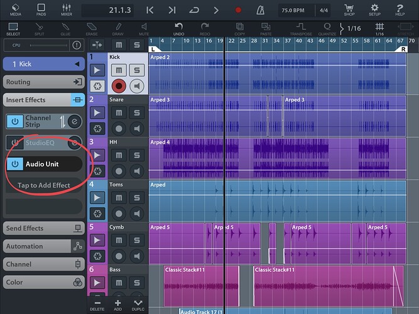Collapse the 1 Kick inspector arrow

click(x=77, y=64)
